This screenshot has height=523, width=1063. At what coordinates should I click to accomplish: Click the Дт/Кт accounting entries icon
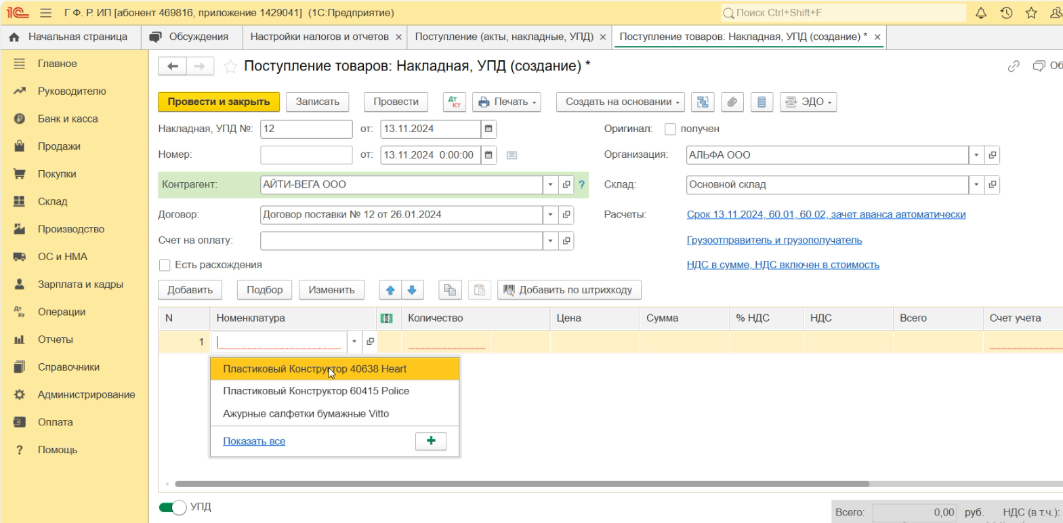click(x=454, y=102)
